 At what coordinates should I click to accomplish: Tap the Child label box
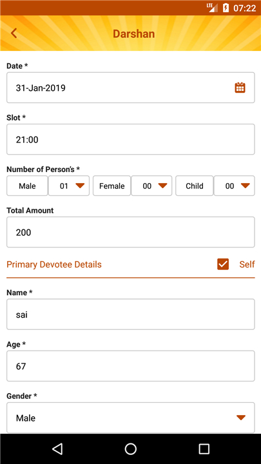click(x=195, y=186)
